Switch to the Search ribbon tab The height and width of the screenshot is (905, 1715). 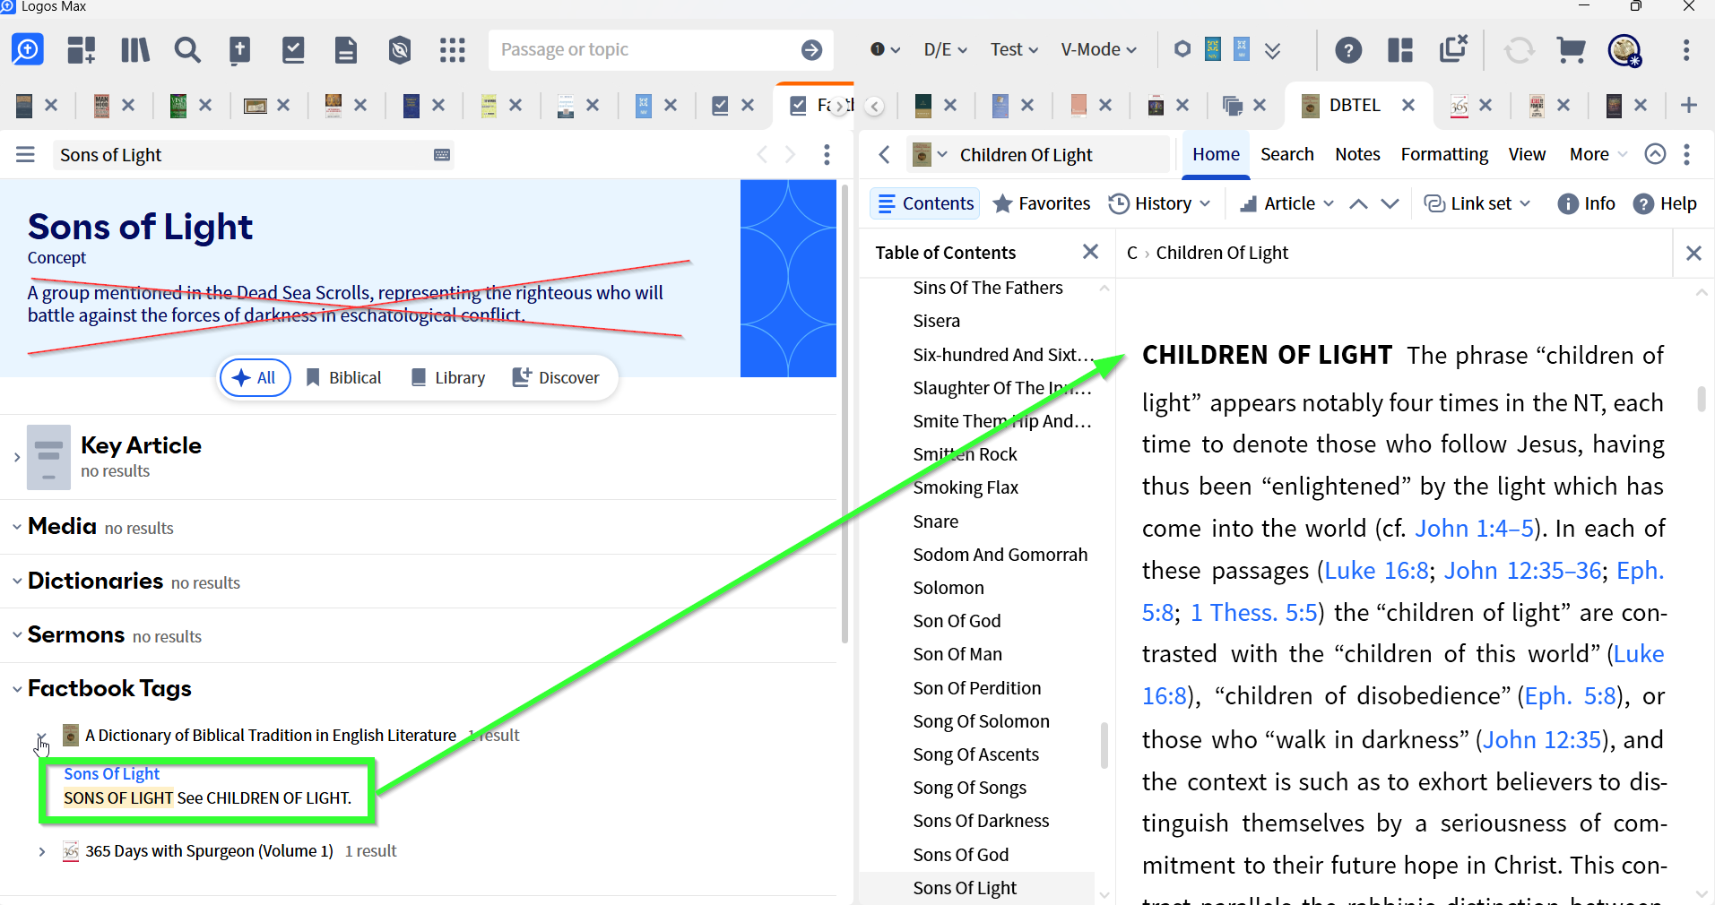coord(1287,154)
